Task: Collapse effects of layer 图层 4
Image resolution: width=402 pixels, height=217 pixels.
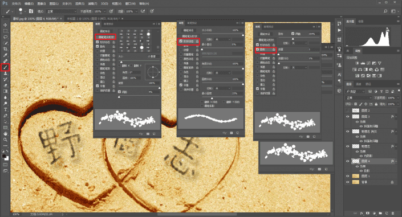Action: coord(396,161)
